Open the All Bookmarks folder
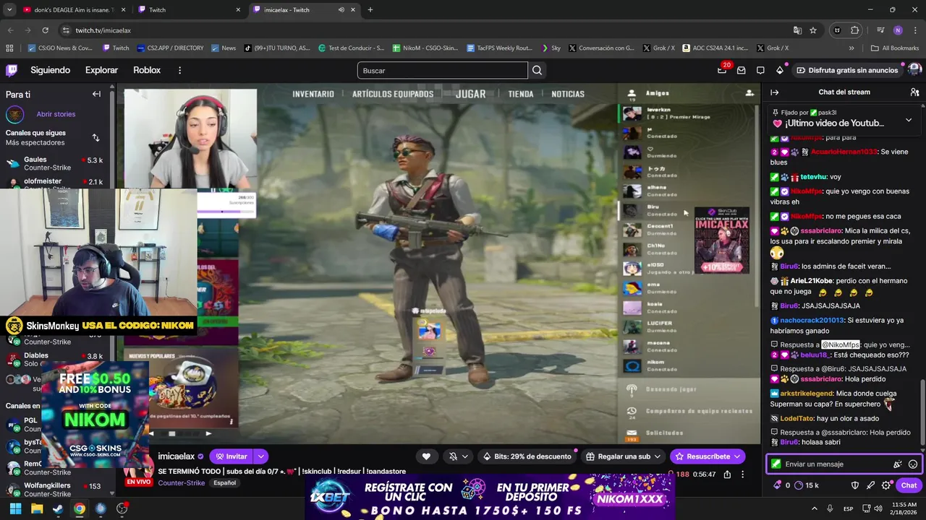 coord(895,48)
